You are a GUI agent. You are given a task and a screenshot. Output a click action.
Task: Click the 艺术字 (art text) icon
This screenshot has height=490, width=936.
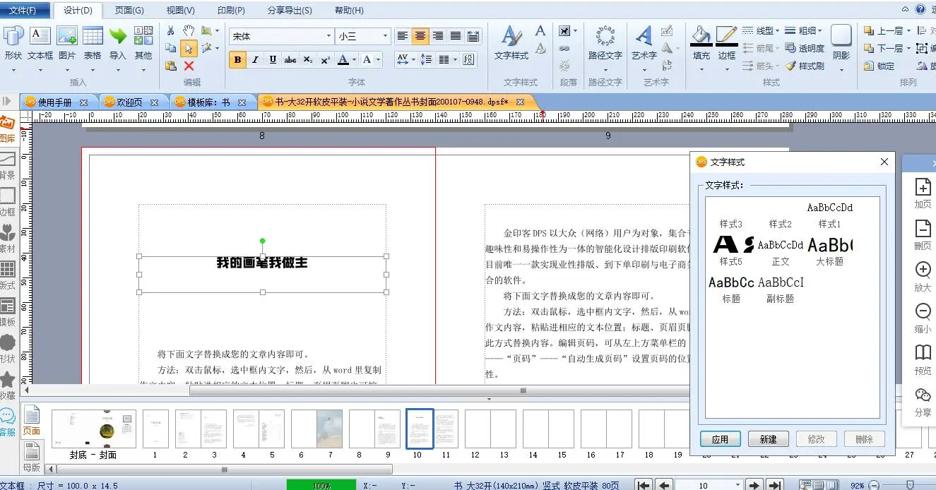click(644, 36)
